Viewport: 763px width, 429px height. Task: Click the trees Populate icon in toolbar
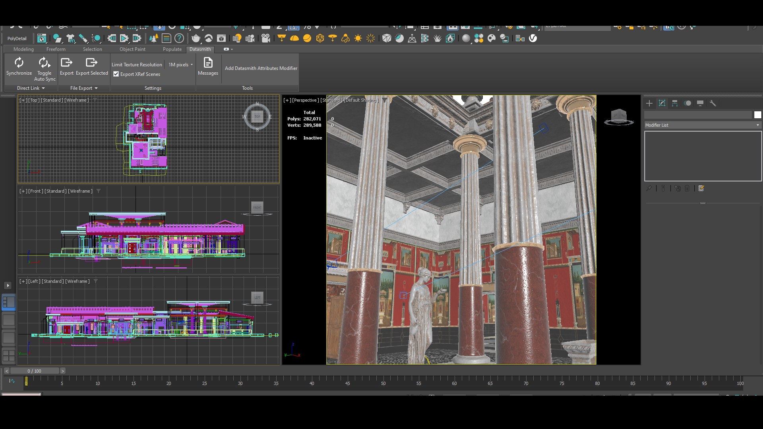tap(154, 39)
